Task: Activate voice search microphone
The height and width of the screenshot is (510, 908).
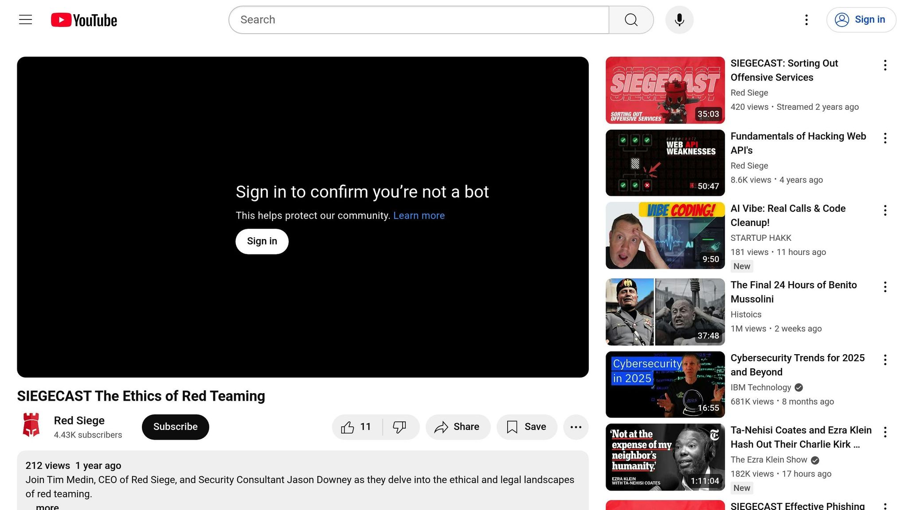Action: pyautogui.click(x=679, y=20)
